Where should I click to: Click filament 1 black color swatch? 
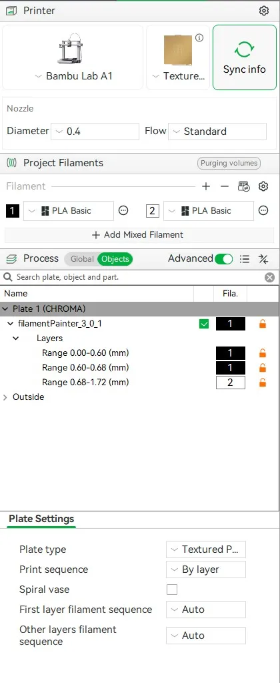(12, 211)
